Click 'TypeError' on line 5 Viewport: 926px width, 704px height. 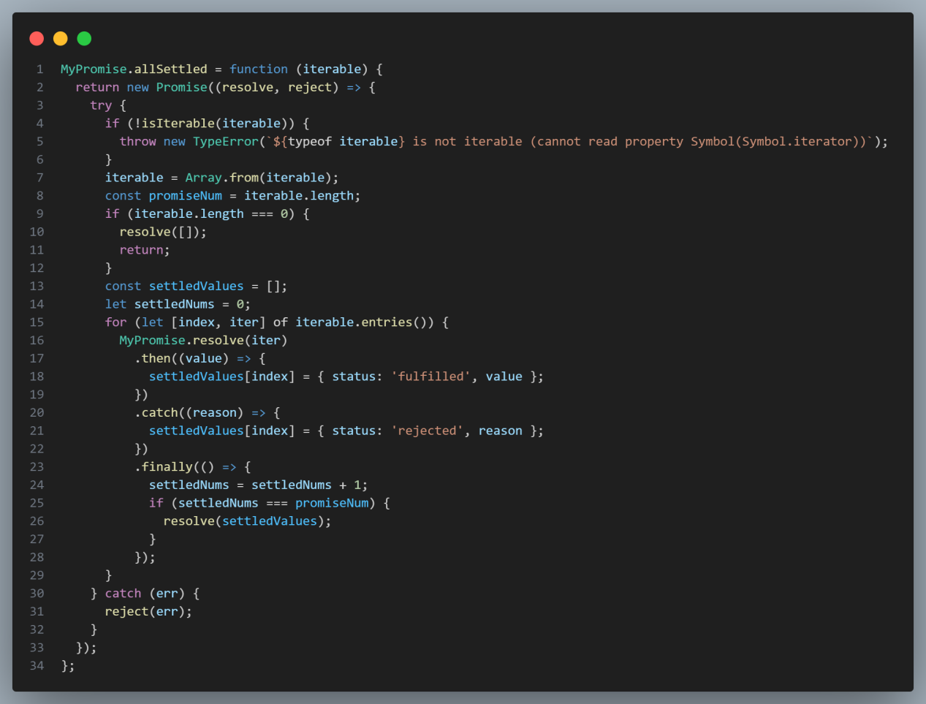226,141
